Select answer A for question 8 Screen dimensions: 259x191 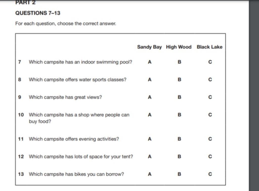tap(149, 80)
